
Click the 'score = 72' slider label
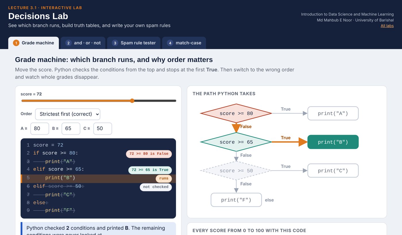pyautogui.click(x=31, y=94)
